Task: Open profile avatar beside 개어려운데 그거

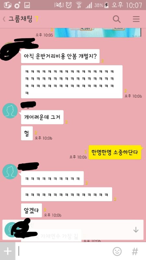Action: [10, 110]
